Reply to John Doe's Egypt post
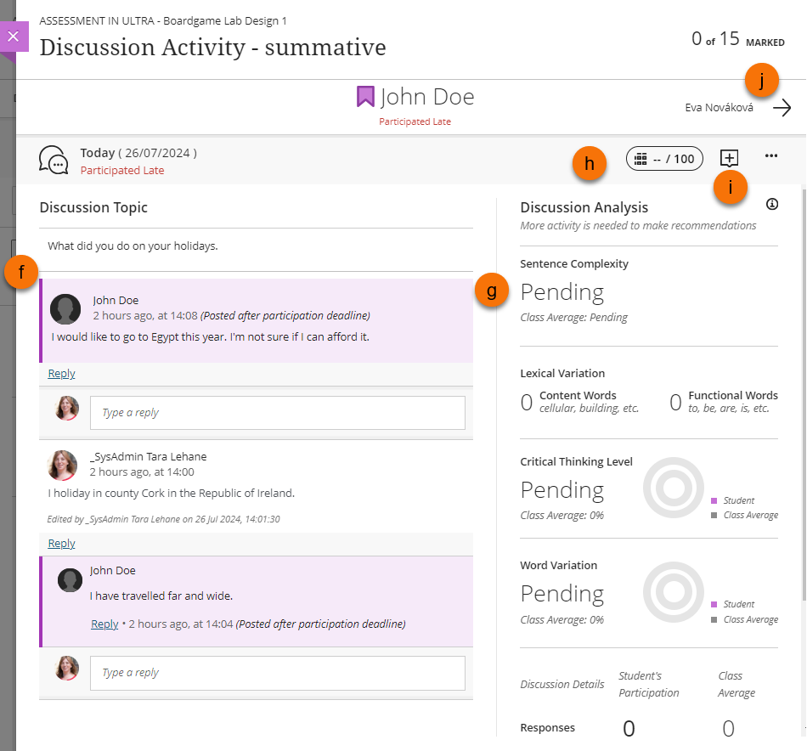 pyautogui.click(x=61, y=374)
